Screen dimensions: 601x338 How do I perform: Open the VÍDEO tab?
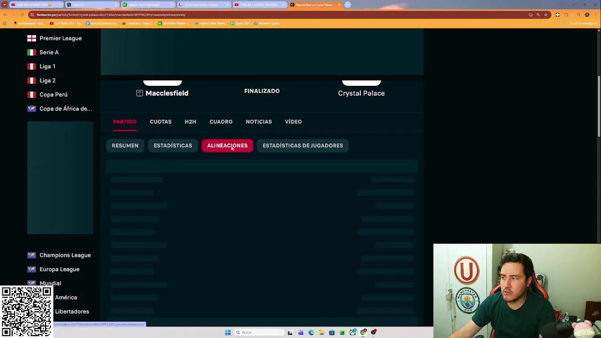click(293, 122)
